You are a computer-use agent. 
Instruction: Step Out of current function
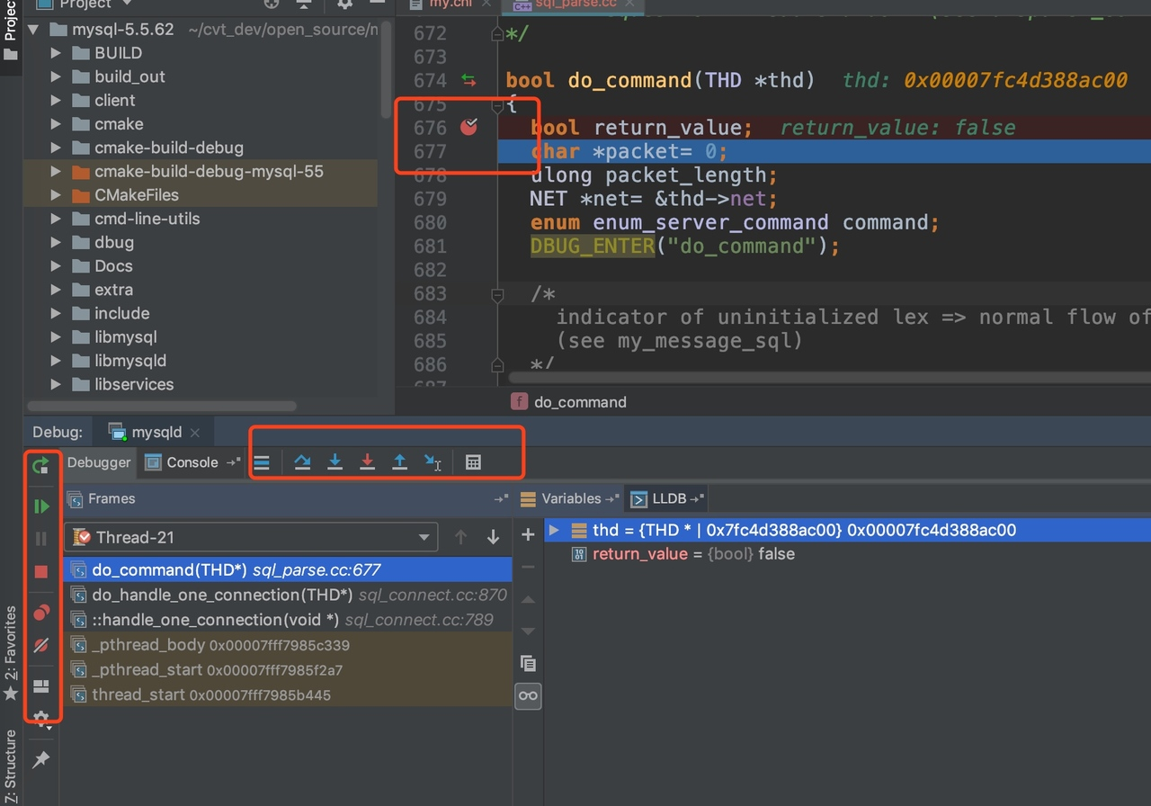[x=400, y=462]
